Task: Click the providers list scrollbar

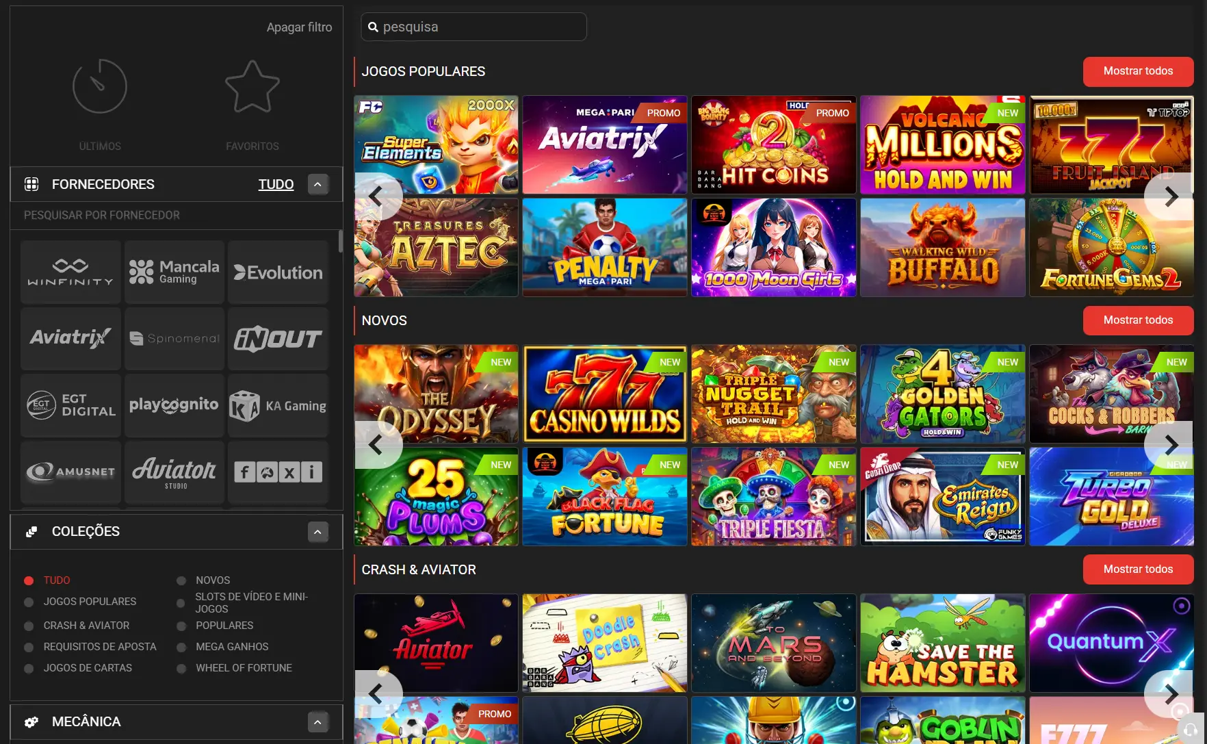Action: (x=341, y=241)
